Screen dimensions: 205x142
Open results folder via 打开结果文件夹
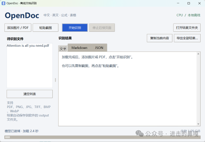tap(187, 28)
